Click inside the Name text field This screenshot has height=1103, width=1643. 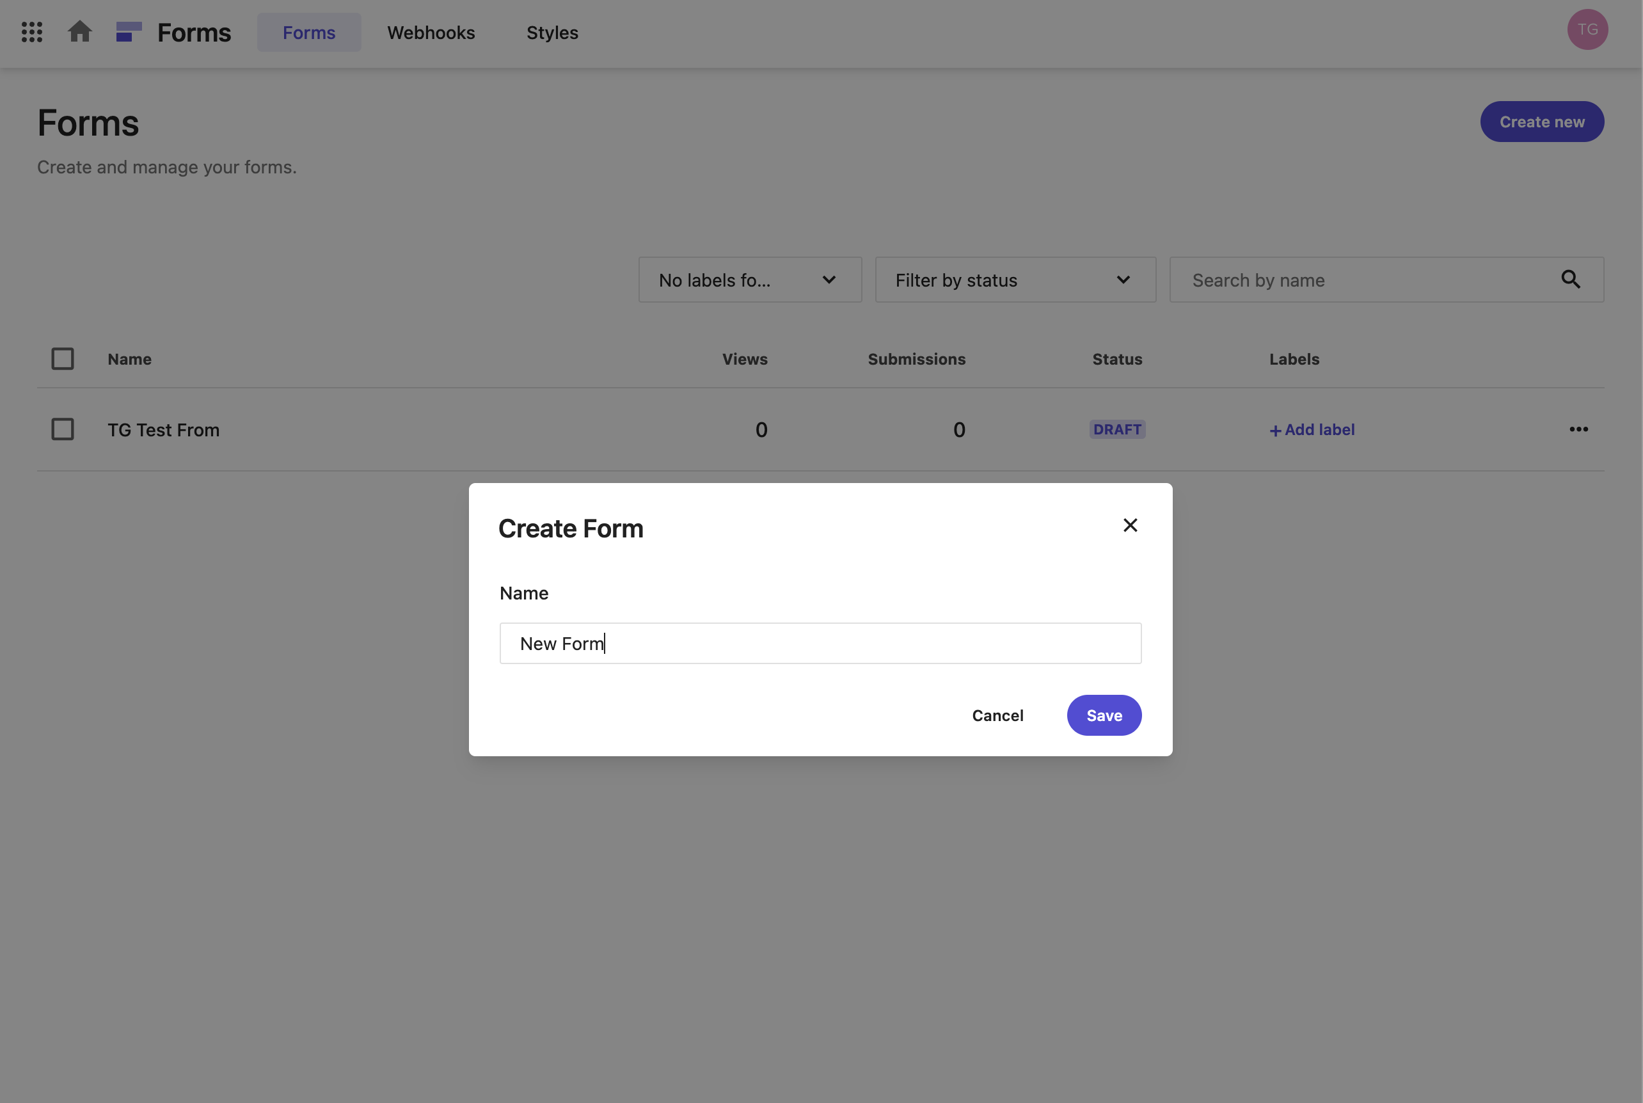(x=820, y=643)
